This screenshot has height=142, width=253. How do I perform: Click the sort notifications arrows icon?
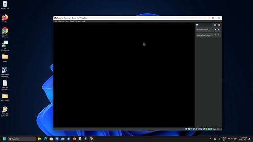click(215, 25)
